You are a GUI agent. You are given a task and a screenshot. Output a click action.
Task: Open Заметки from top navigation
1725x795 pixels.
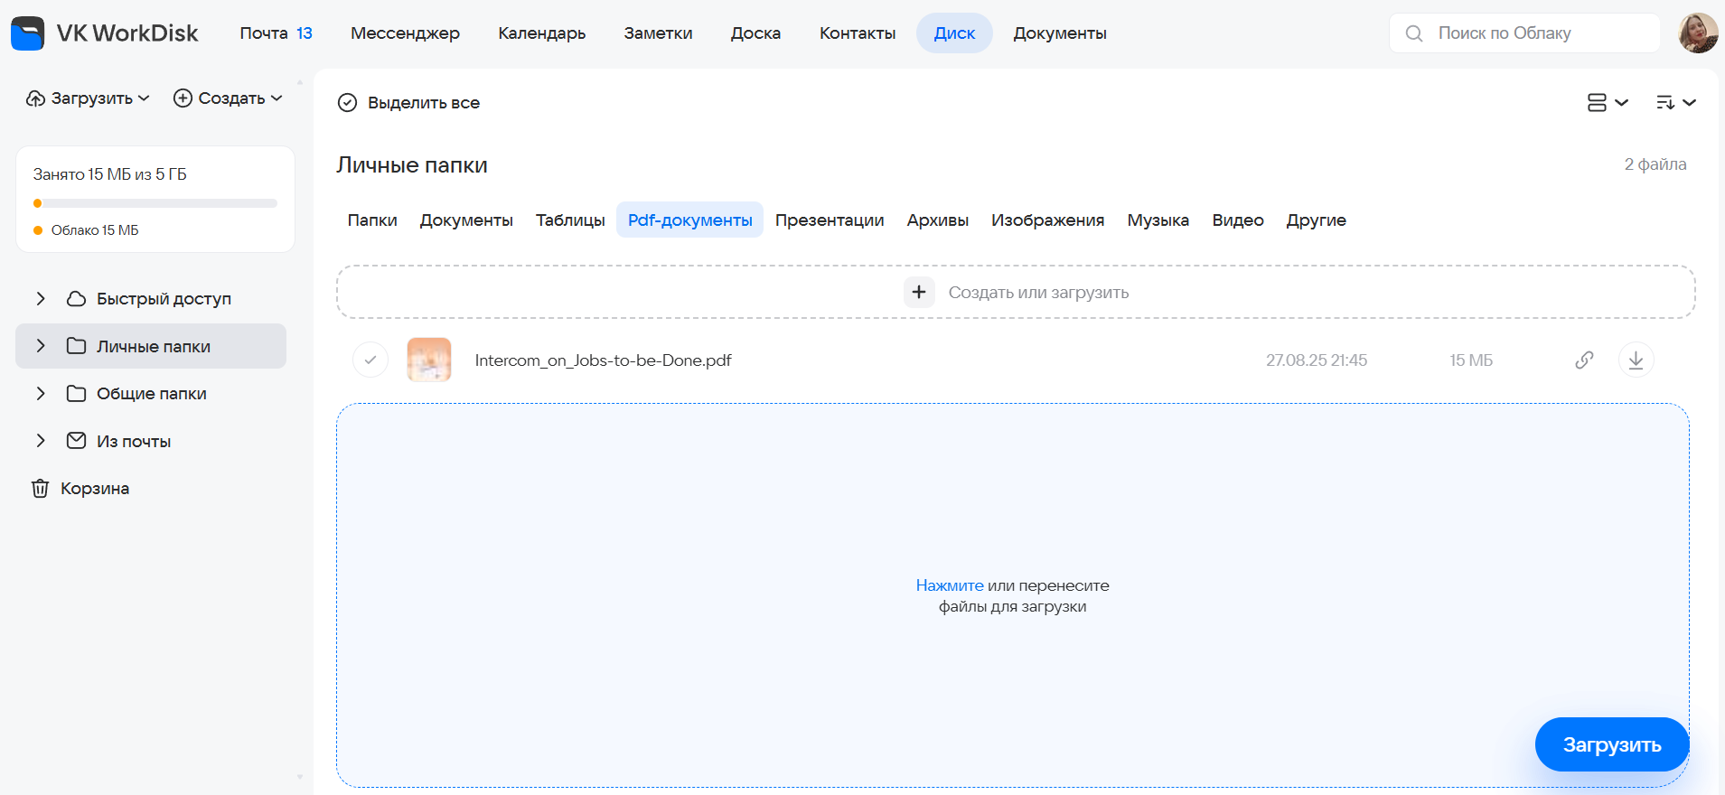pyautogui.click(x=658, y=33)
